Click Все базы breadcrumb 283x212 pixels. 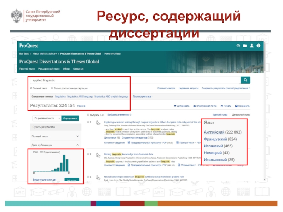tap(24, 54)
